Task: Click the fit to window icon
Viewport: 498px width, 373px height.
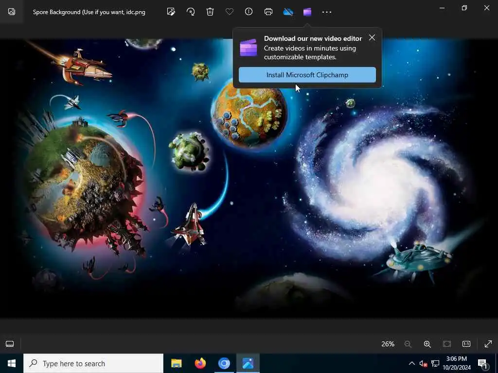Action: 447,344
